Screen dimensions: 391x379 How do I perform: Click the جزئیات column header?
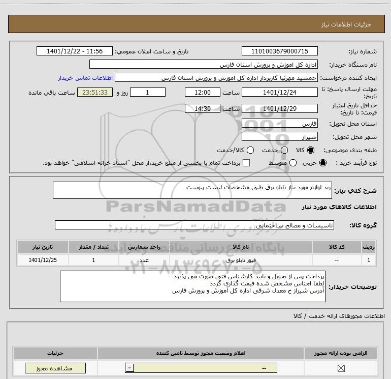pos(55,353)
